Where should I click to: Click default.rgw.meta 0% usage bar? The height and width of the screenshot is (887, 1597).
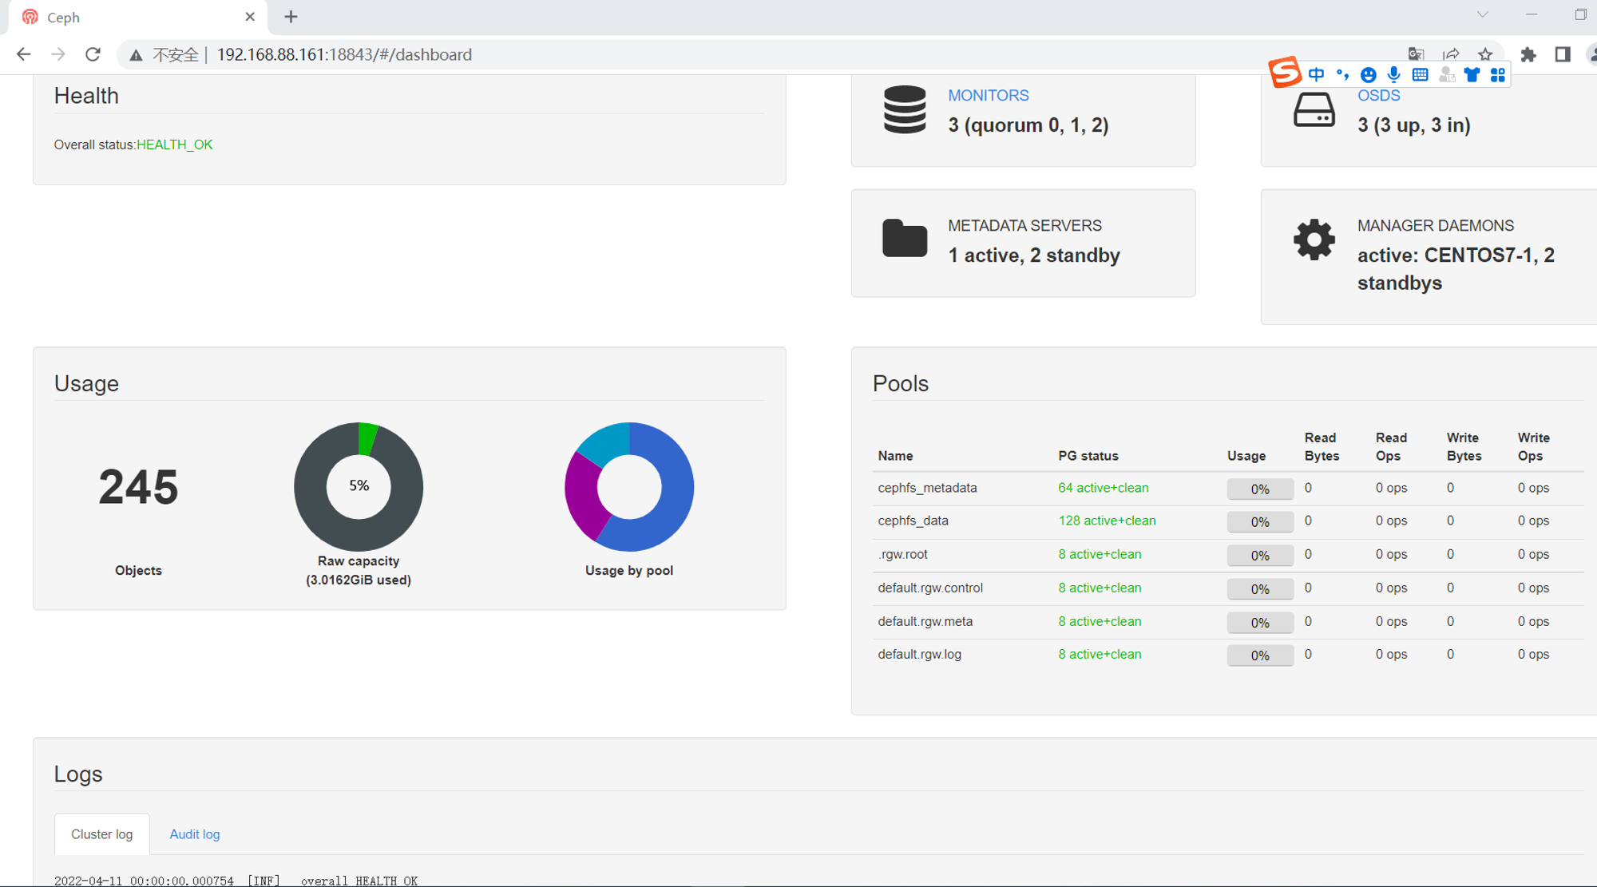[x=1260, y=622]
